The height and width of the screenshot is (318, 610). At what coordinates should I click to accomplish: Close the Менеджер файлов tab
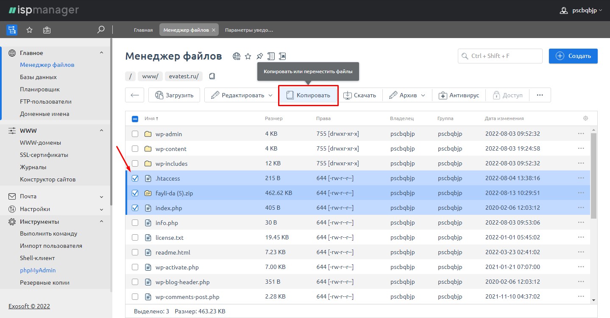click(214, 30)
